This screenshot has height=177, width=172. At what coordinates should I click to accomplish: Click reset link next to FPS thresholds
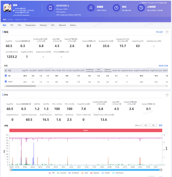pyautogui.click(x=161, y=125)
